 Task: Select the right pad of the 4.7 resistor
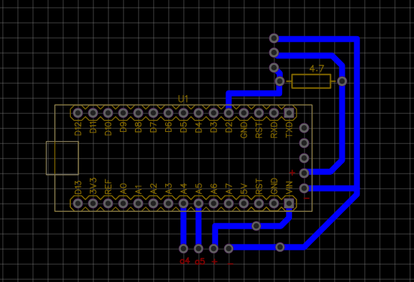pyautogui.click(x=342, y=81)
